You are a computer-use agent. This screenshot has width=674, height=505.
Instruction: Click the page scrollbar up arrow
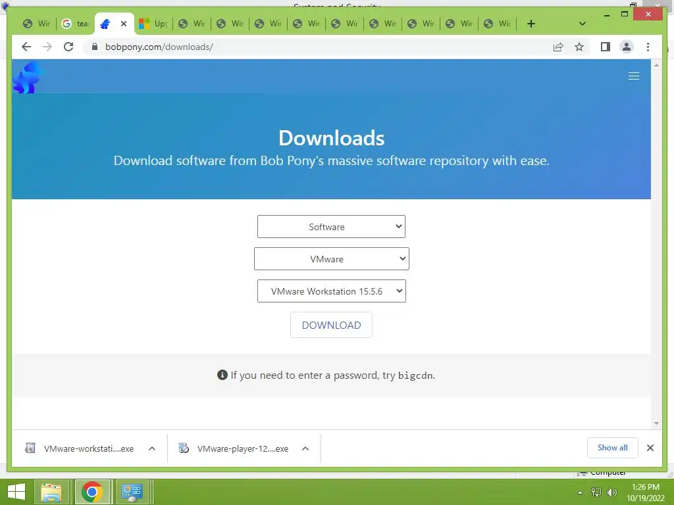656,65
